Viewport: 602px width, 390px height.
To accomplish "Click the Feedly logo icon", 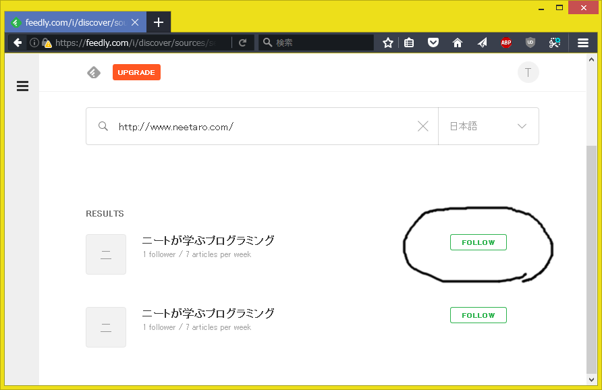I will click(94, 72).
